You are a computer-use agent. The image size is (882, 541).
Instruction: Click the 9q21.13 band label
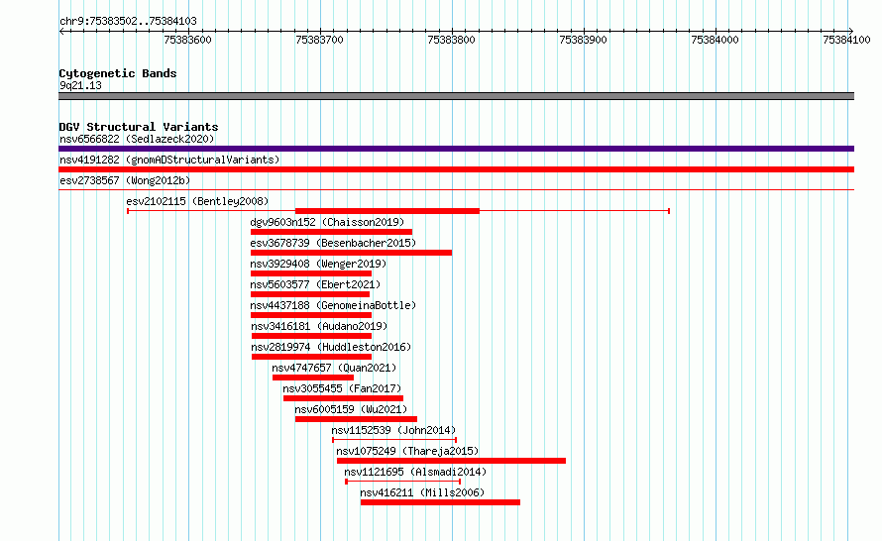tap(80, 85)
